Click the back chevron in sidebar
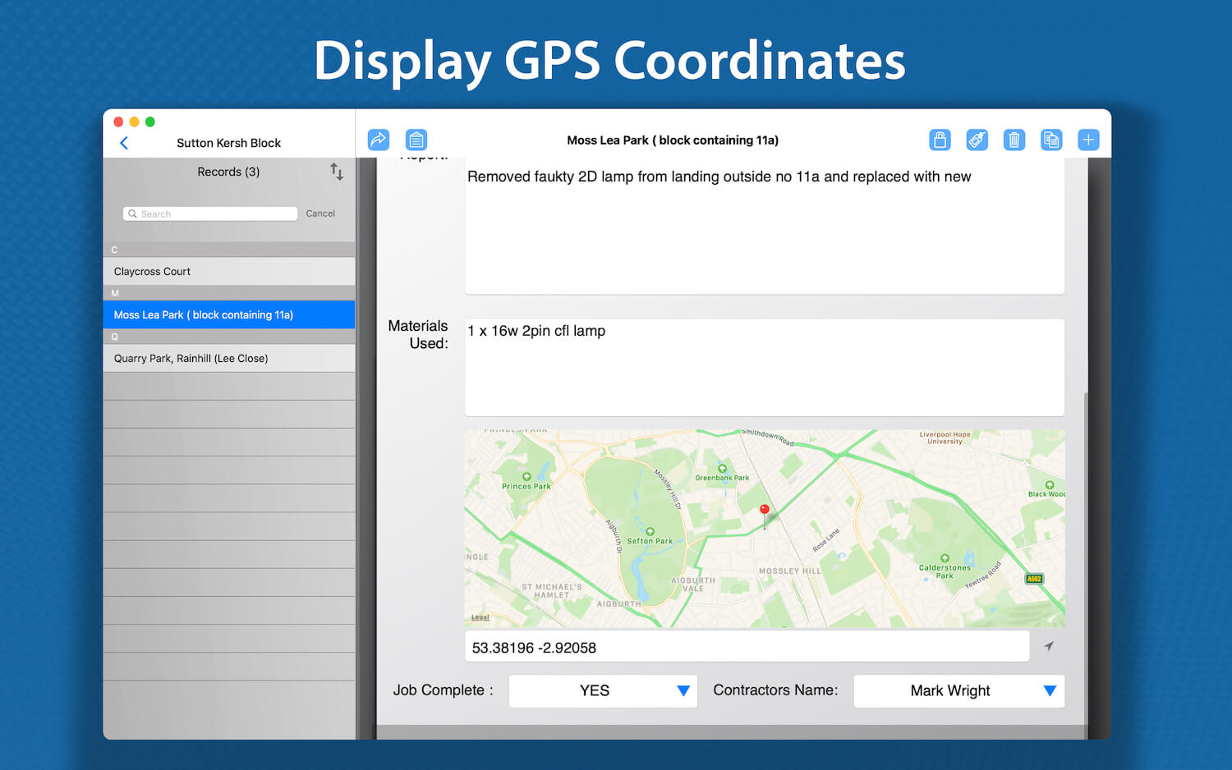The width and height of the screenshot is (1232, 770). 124,142
